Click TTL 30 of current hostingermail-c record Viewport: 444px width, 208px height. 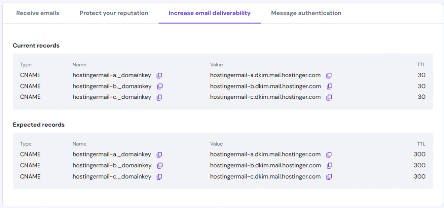[x=421, y=97]
